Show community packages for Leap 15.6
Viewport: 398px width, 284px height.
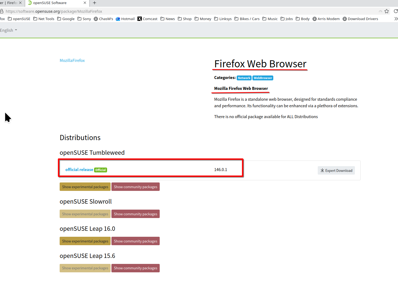pyautogui.click(x=136, y=268)
